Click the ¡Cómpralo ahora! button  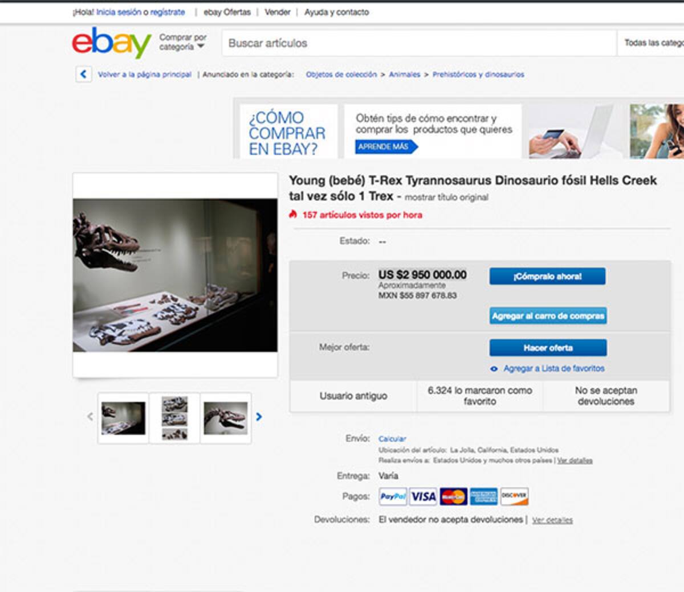pyautogui.click(x=547, y=277)
